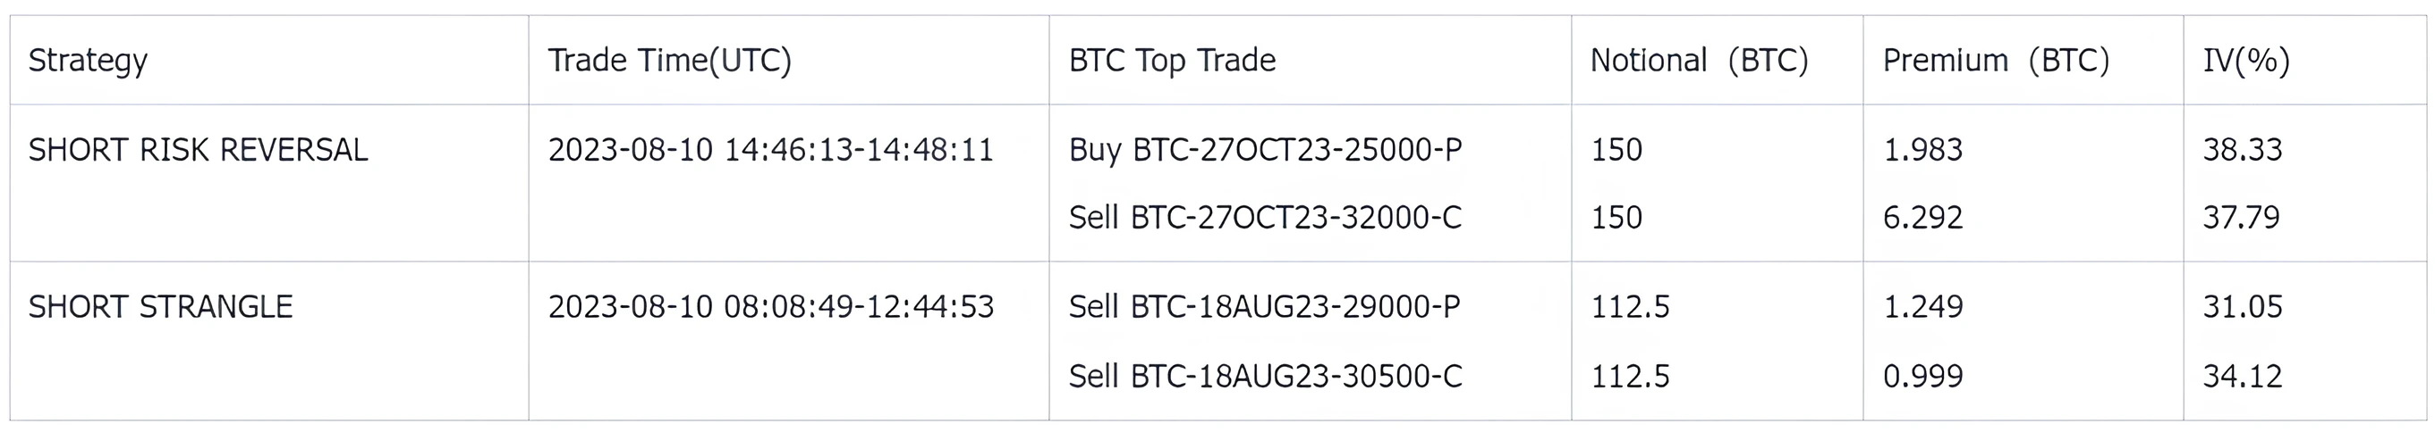This screenshot has height=432, width=2435.
Task: Click the IV(%) column header
Action: (x=2246, y=61)
